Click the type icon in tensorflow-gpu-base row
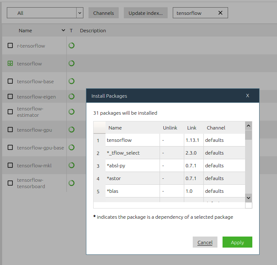This screenshot has height=265, width=277. [x=71, y=147]
